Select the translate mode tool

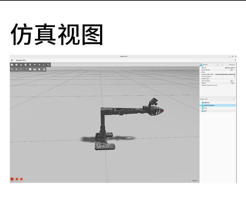16,69
